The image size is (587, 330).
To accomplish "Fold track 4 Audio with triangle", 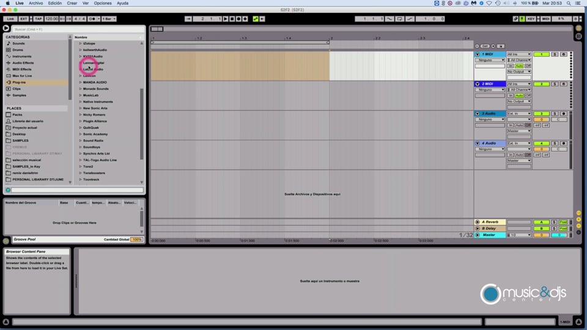I will tap(478, 143).
